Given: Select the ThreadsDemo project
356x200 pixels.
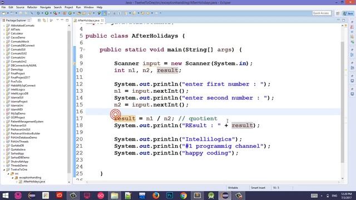Looking at the screenshot, I should (19, 166).
